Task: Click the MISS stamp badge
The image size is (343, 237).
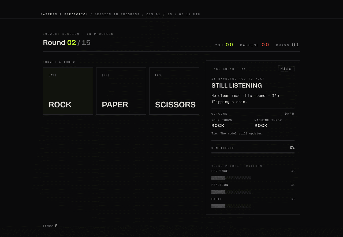Action: pyautogui.click(x=286, y=69)
